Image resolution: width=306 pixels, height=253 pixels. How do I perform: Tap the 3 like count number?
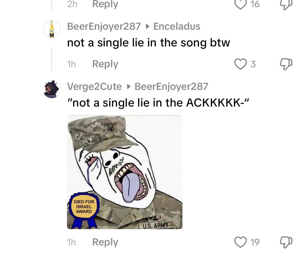253,64
